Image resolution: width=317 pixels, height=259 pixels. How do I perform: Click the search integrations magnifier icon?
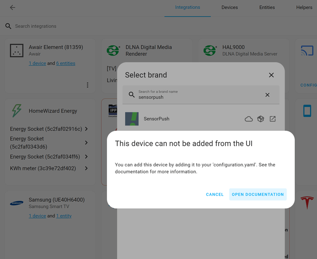8,26
